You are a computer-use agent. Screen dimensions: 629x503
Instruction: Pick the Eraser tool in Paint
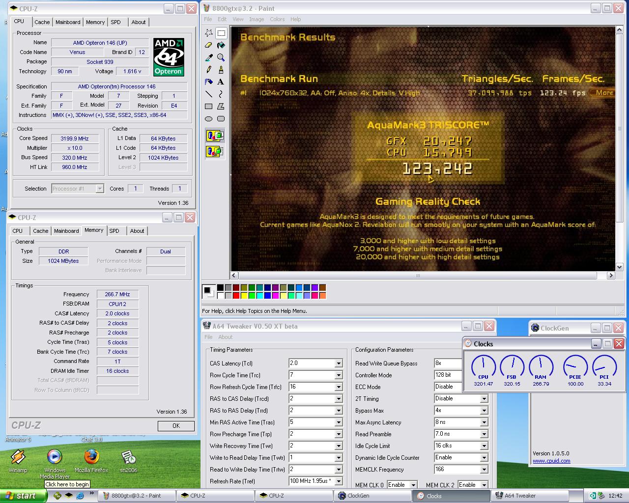point(209,45)
